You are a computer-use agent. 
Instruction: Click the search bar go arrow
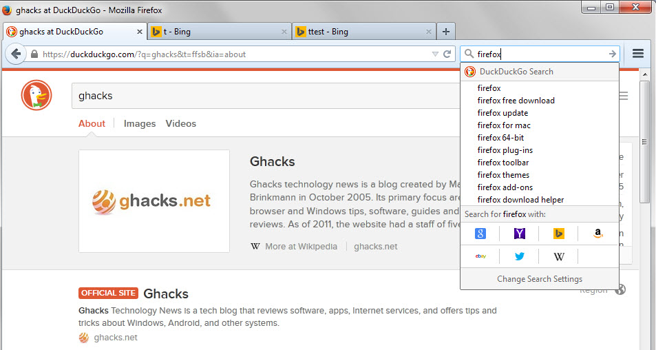point(612,54)
